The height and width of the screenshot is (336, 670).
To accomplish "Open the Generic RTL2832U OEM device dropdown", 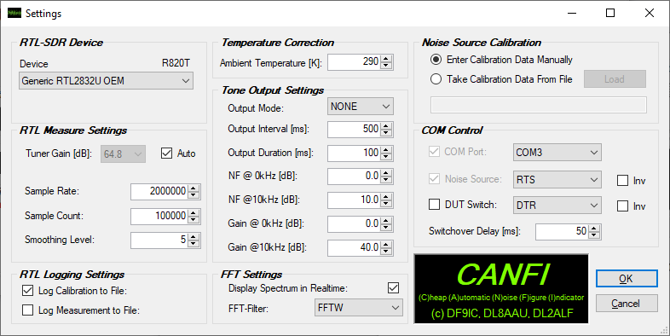I will tap(106, 81).
